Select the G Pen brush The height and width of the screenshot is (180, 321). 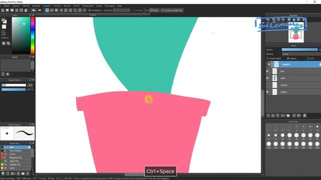point(16,154)
